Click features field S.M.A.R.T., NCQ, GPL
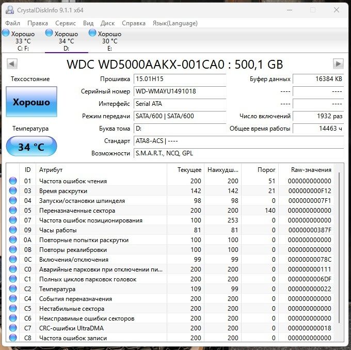Screen dimensions: 351x350 pyautogui.click(x=238, y=153)
